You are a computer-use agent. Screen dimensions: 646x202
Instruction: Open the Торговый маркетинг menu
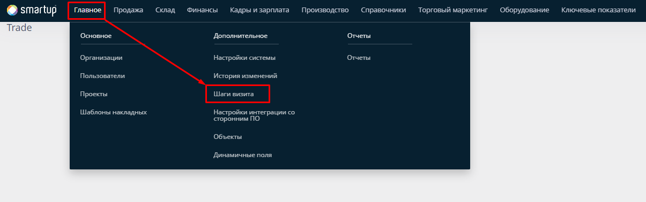453,10
